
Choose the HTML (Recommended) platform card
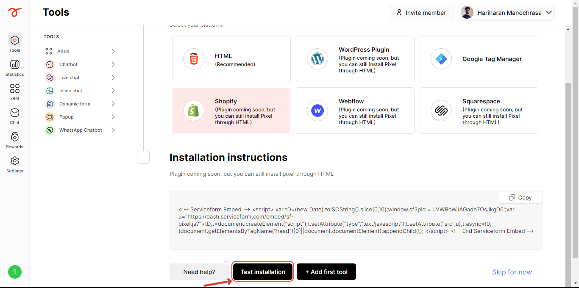pyautogui.click(x=231, y=59)
